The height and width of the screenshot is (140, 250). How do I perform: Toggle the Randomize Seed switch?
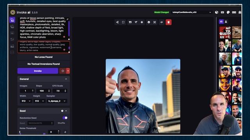point(65,118)
